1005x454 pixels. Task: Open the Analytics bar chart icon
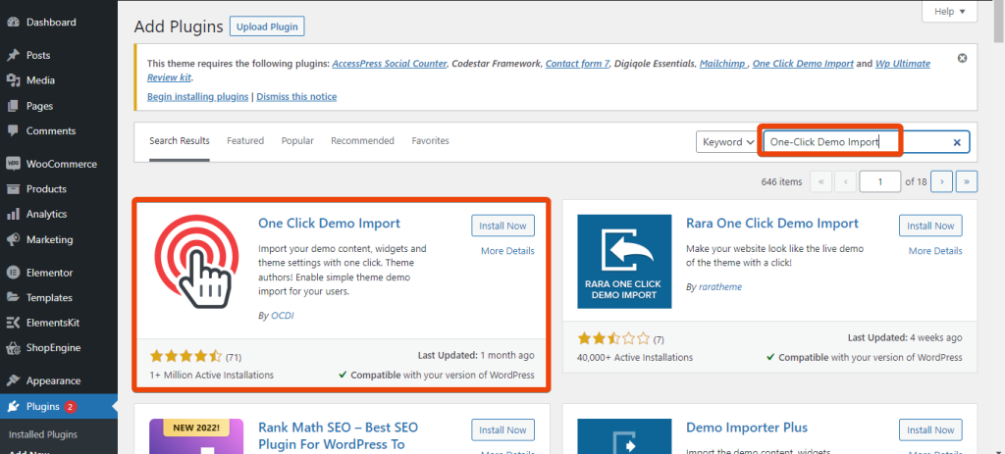pos(13,214)
